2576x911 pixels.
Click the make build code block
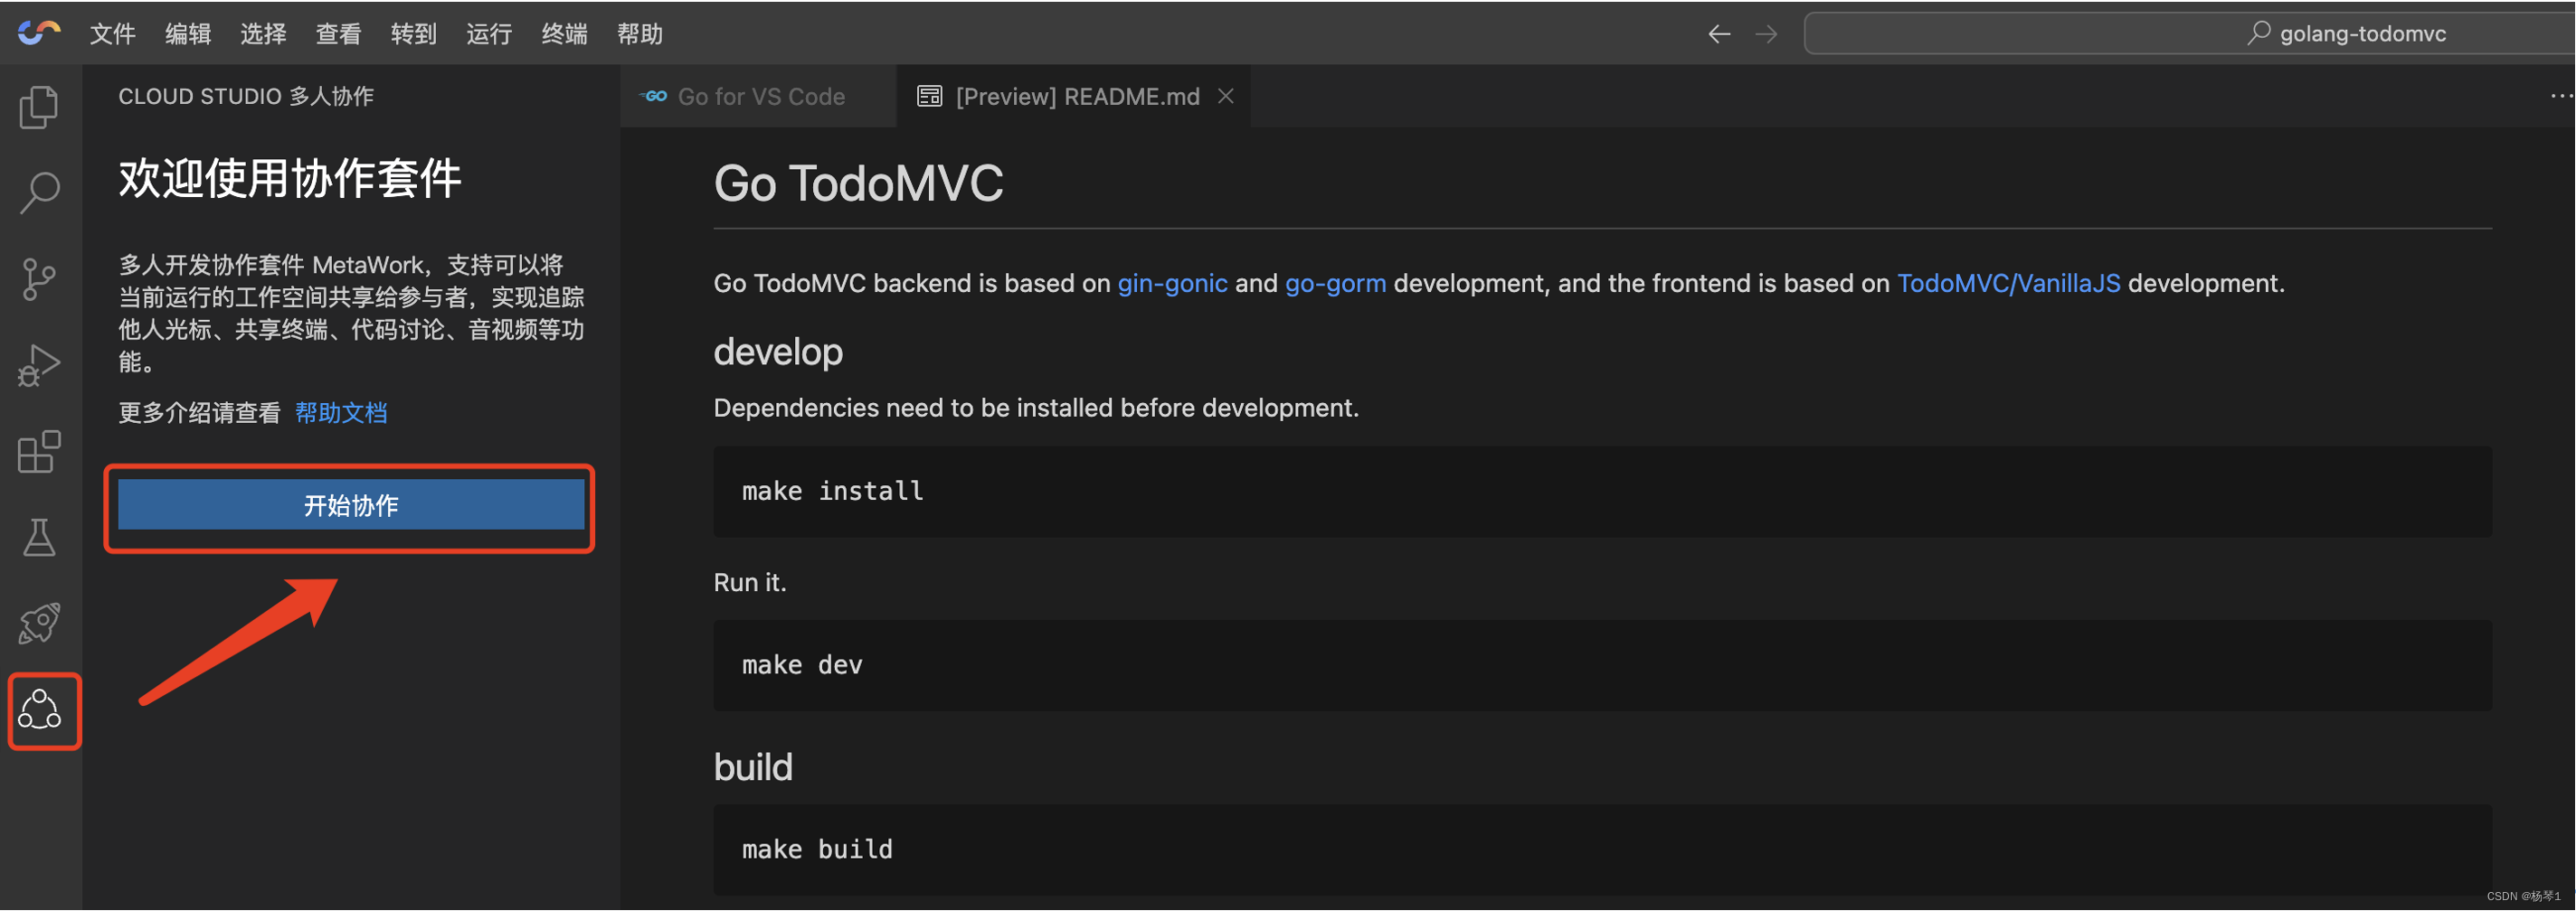[1602, 850]
